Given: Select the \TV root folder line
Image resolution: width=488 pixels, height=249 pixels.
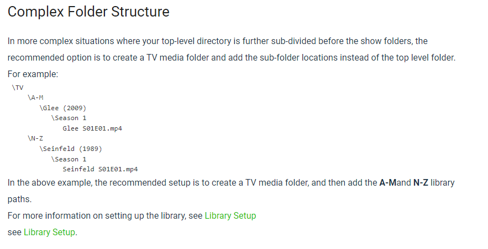Looking at the screenshot, I should [x=17, y=88].
